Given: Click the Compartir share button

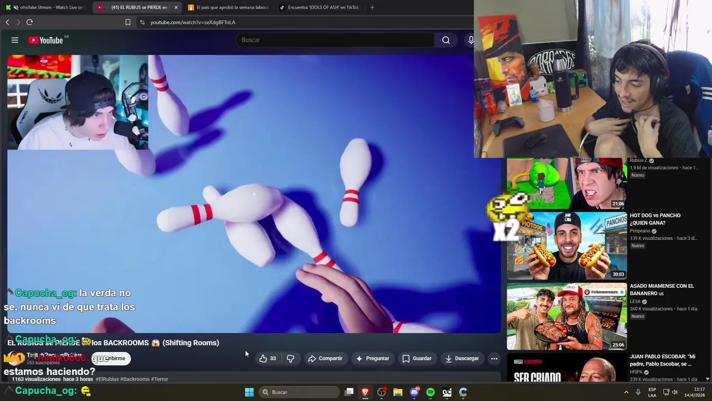Looking at the screenshot, I should (x=325, y=359).
